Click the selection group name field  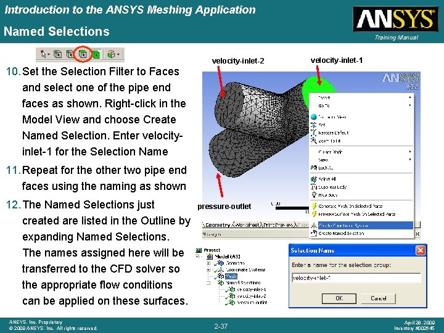pyautogui.click(x=356, y=277)
